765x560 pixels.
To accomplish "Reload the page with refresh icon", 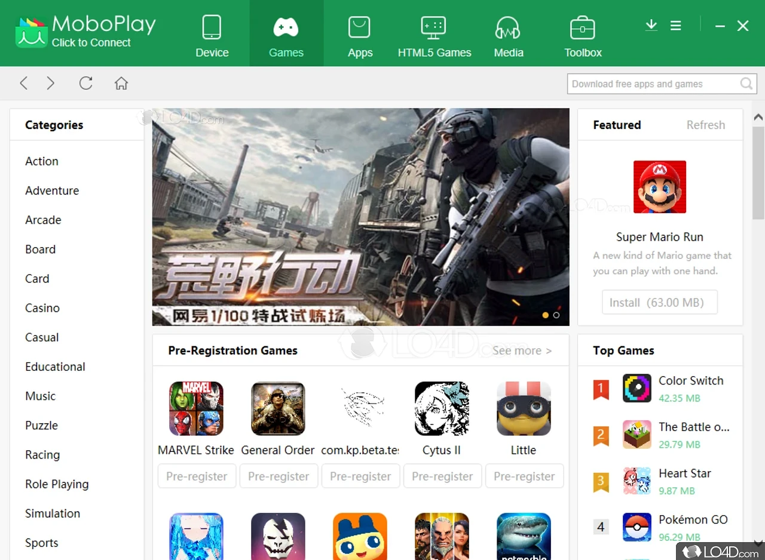I will [85, 83].
